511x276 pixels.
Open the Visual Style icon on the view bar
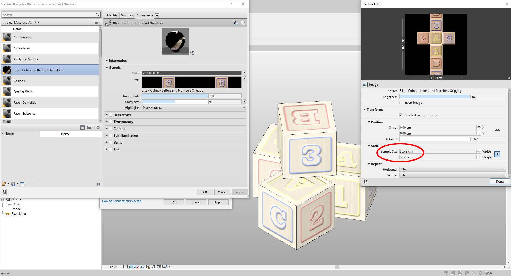click(x=131, y=267)
